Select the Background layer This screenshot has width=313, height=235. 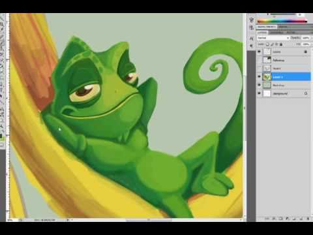[x=284, y=93]
